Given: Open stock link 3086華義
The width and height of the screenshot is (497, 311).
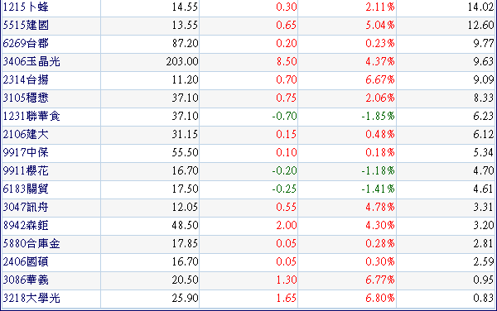Looking at the screenshot, I should click(x=26, y=280).
